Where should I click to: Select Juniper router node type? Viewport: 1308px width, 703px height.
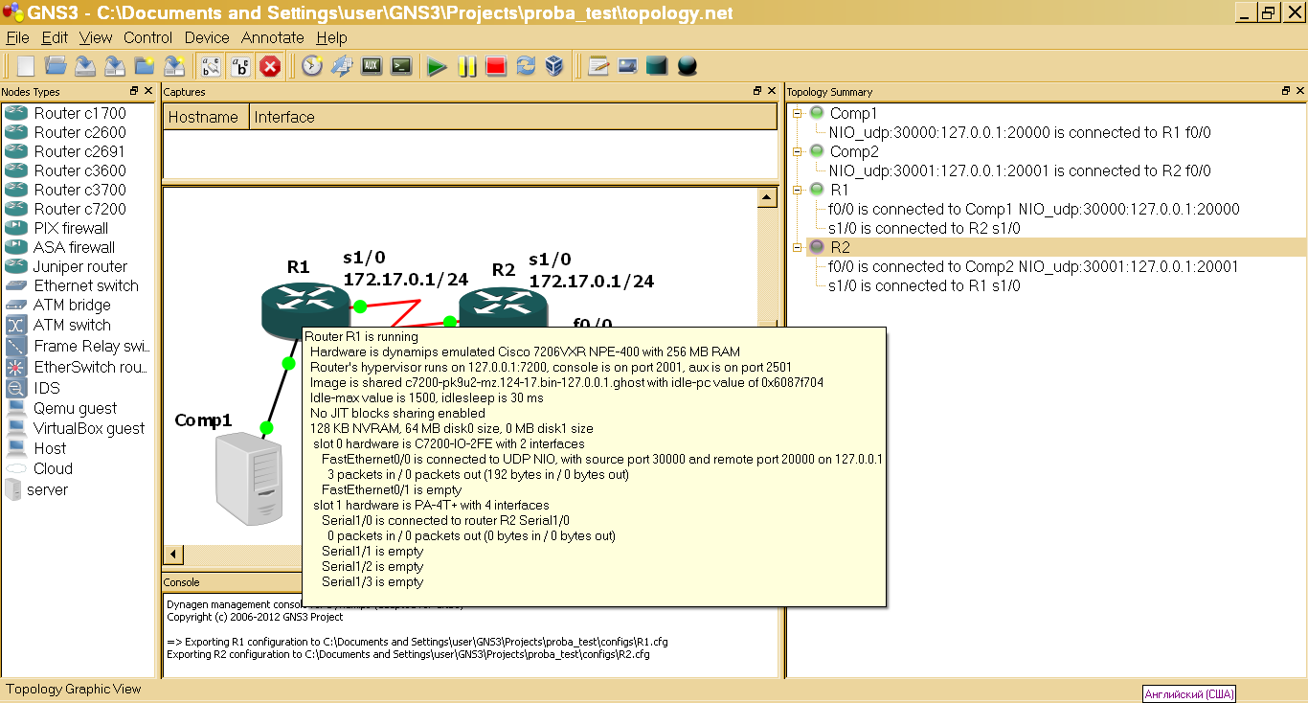[78, 266]
